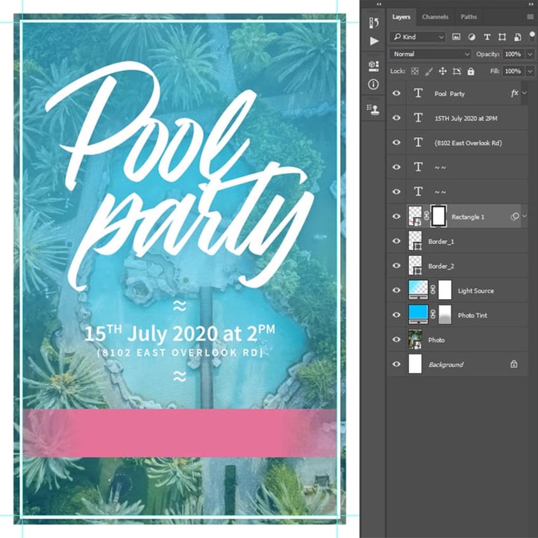The image size is (538, 538).
Task: Select the Rectangle 1 layer mask thumbnail
Action: tap(438, 216)
